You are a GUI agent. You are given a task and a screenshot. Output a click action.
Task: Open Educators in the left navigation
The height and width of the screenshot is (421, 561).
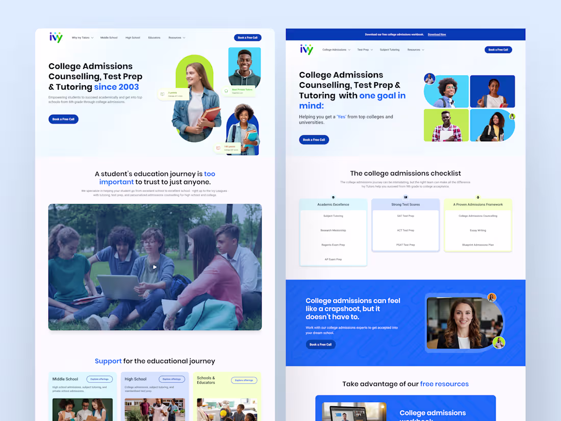[154, 38]
